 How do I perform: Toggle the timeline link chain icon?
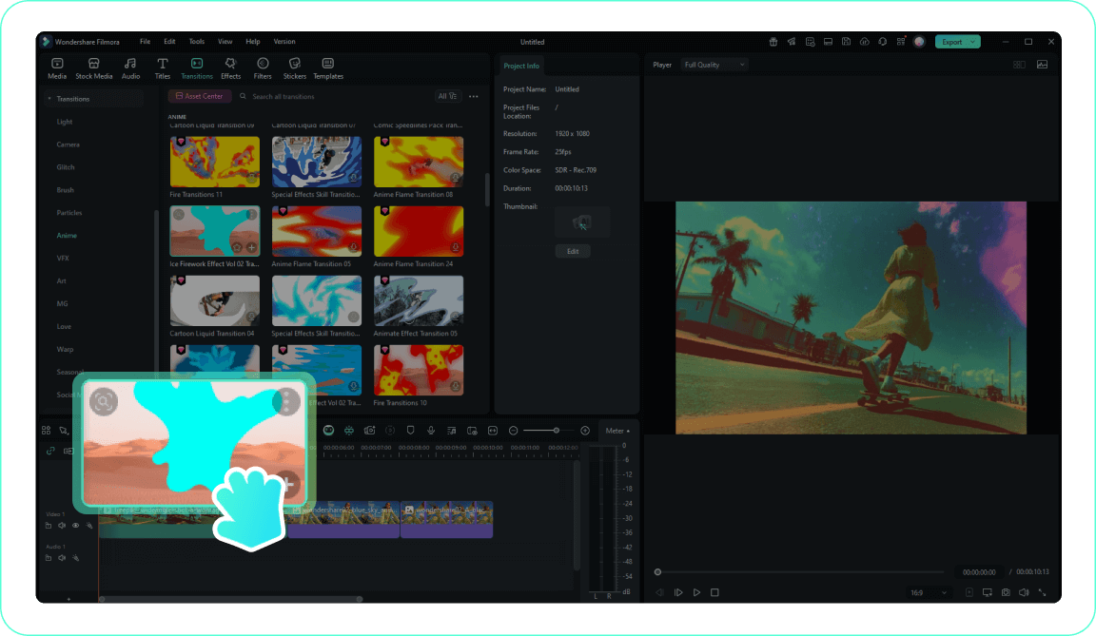[50, 451]
